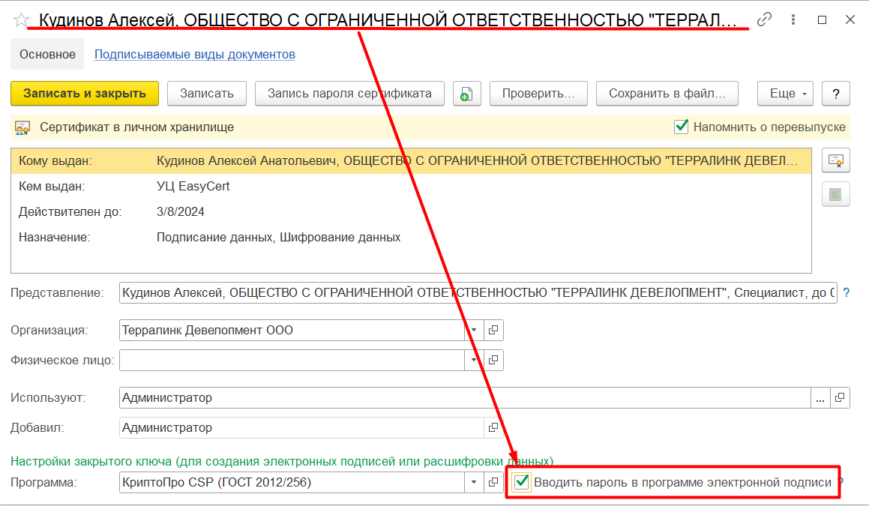
Task: Click the Проверить... button
Action: click(x=538, y=94)
